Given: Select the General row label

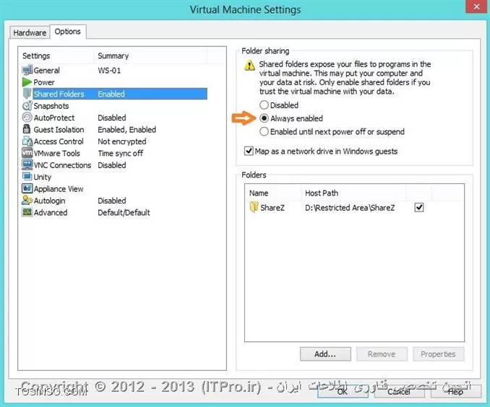Looking at the screenshot, I should 46,70.
